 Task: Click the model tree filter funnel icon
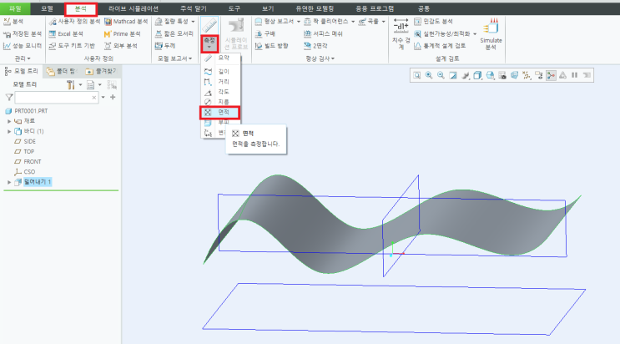pyautogui.click(x=9, y=98)
